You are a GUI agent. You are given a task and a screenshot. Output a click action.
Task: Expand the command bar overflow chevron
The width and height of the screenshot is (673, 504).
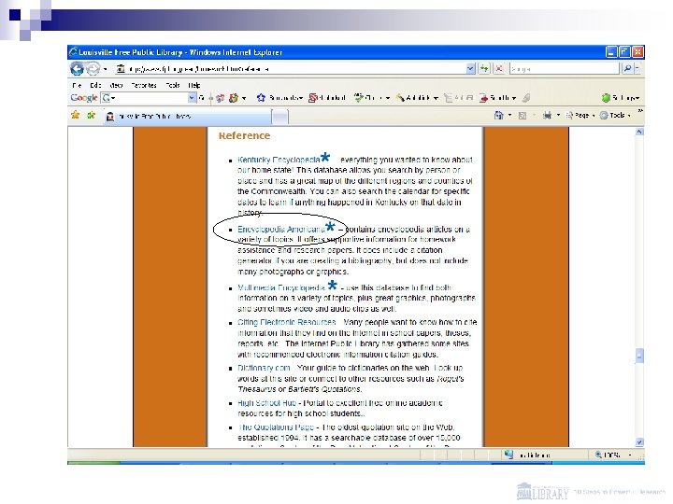click(640, 111)
